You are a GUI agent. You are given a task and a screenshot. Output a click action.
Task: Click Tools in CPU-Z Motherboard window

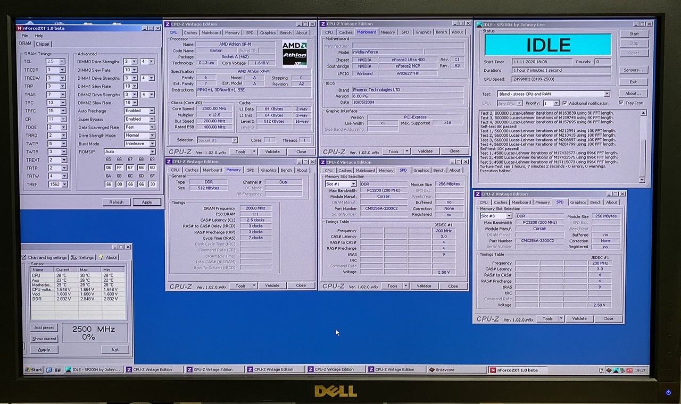[396, 151]
